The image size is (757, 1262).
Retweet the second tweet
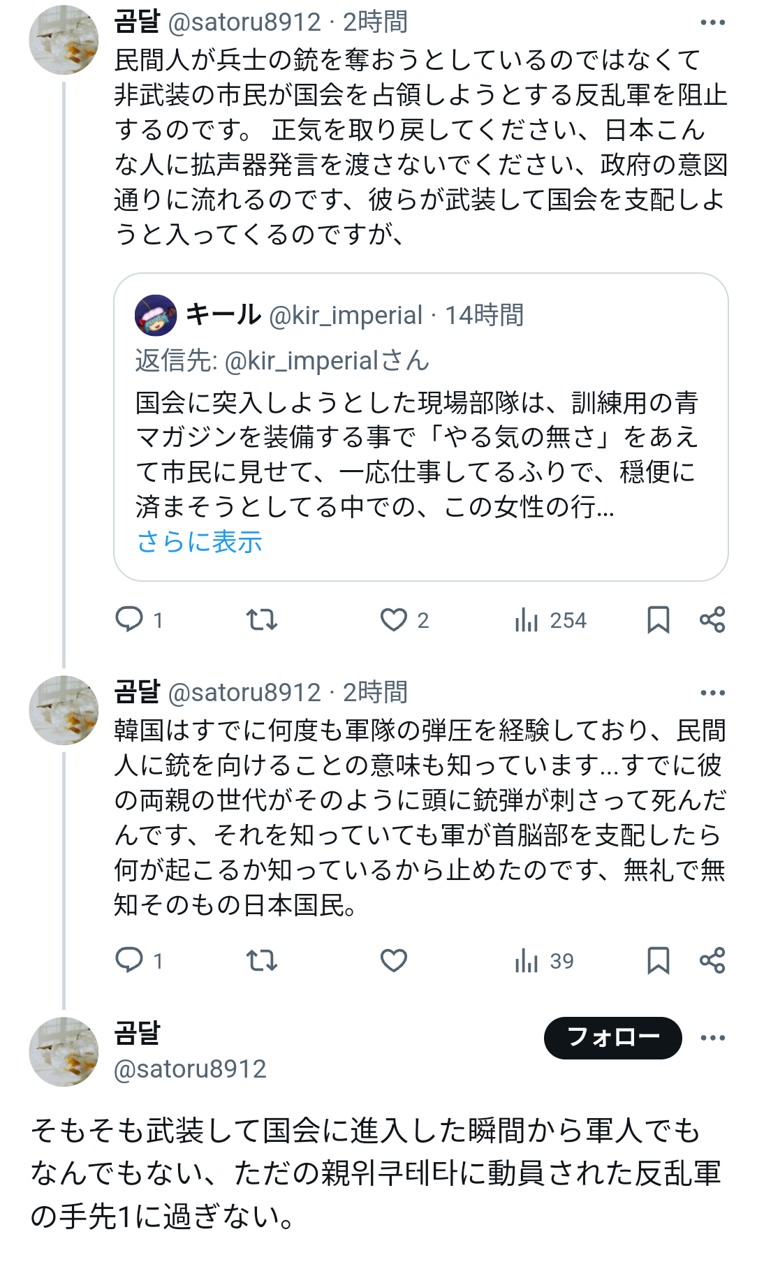[x=262, y=960]
